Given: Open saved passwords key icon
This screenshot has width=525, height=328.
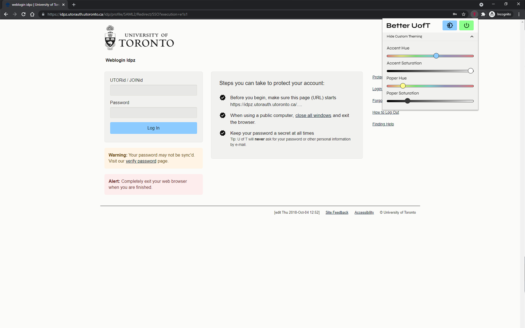Looking at the screenshot, I should [x=454, y=14].
